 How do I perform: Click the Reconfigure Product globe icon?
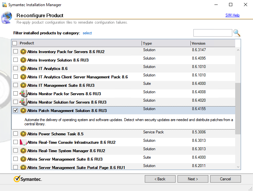point(6,17)
